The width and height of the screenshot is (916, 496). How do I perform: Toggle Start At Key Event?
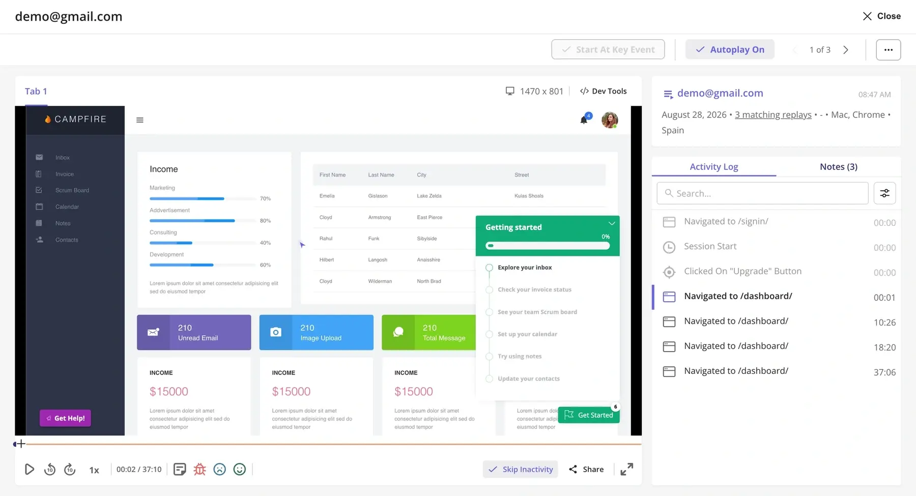608,49
